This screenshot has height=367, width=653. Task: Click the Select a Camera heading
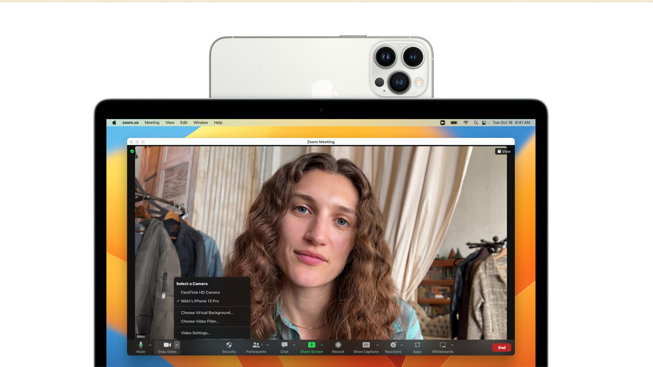pos(192,284)
